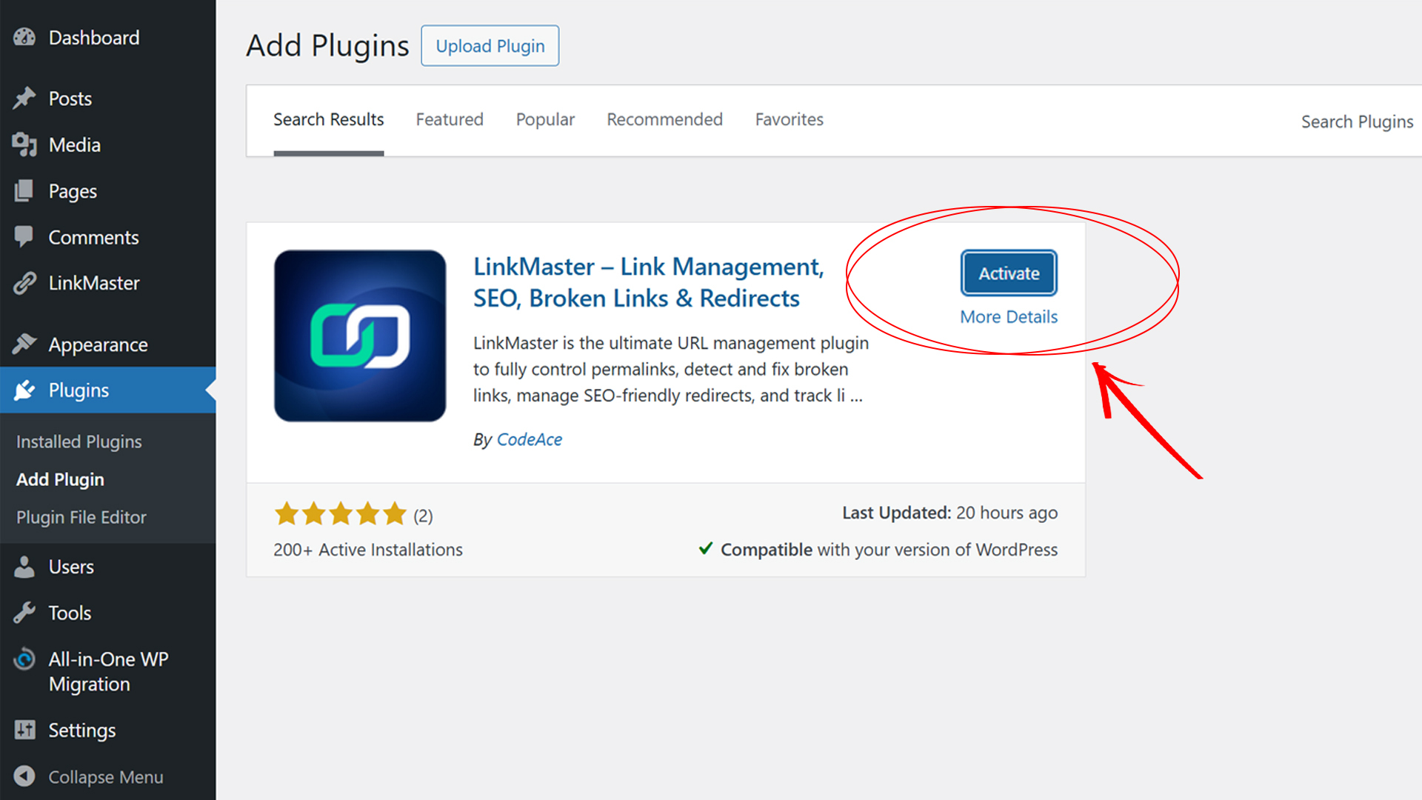This screenshot has width=1422, height=800.
Task: Click the five-star rating stars
Action: [x=341, y=513]
